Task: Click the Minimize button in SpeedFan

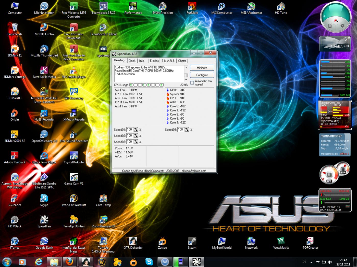Action: point(202,68)
